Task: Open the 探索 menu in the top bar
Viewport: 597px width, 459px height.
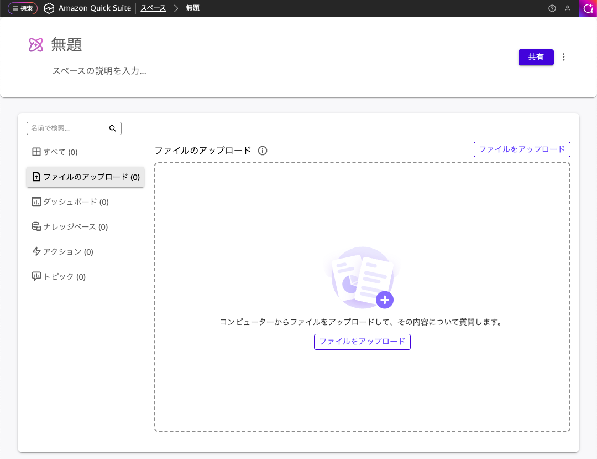Action: pos(22,8)
